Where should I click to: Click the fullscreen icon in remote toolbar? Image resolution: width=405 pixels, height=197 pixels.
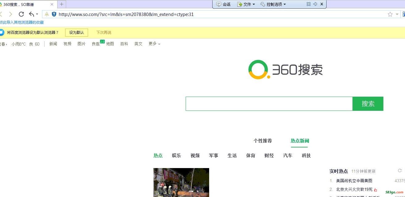tap(308, 4)
